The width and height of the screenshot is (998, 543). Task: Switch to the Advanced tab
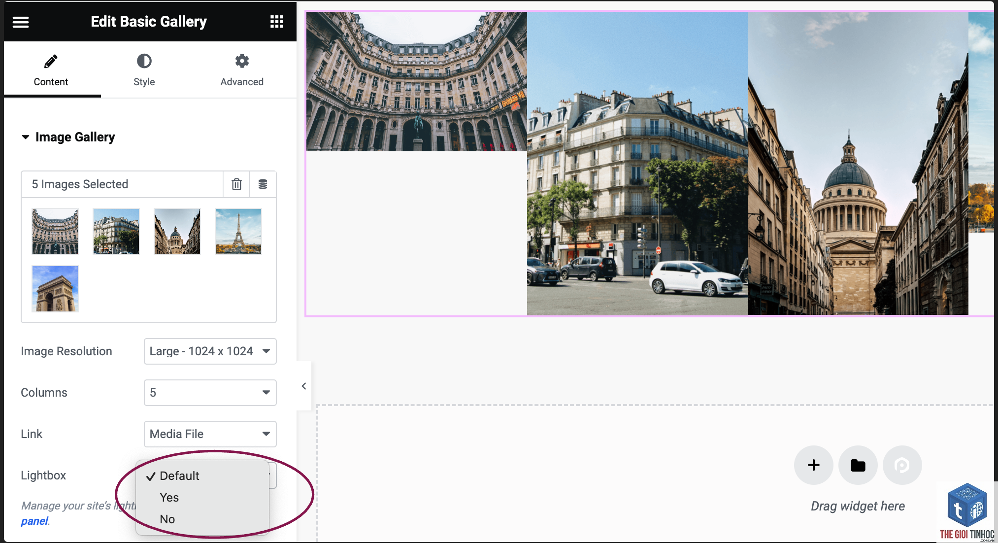coord(241,70)
